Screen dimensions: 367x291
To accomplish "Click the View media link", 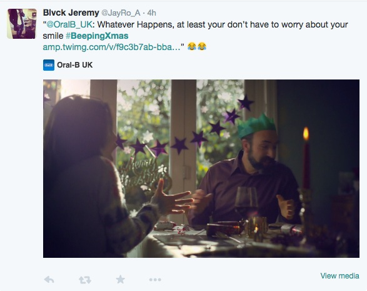I will pyautogui.click(x=339, y=276).
